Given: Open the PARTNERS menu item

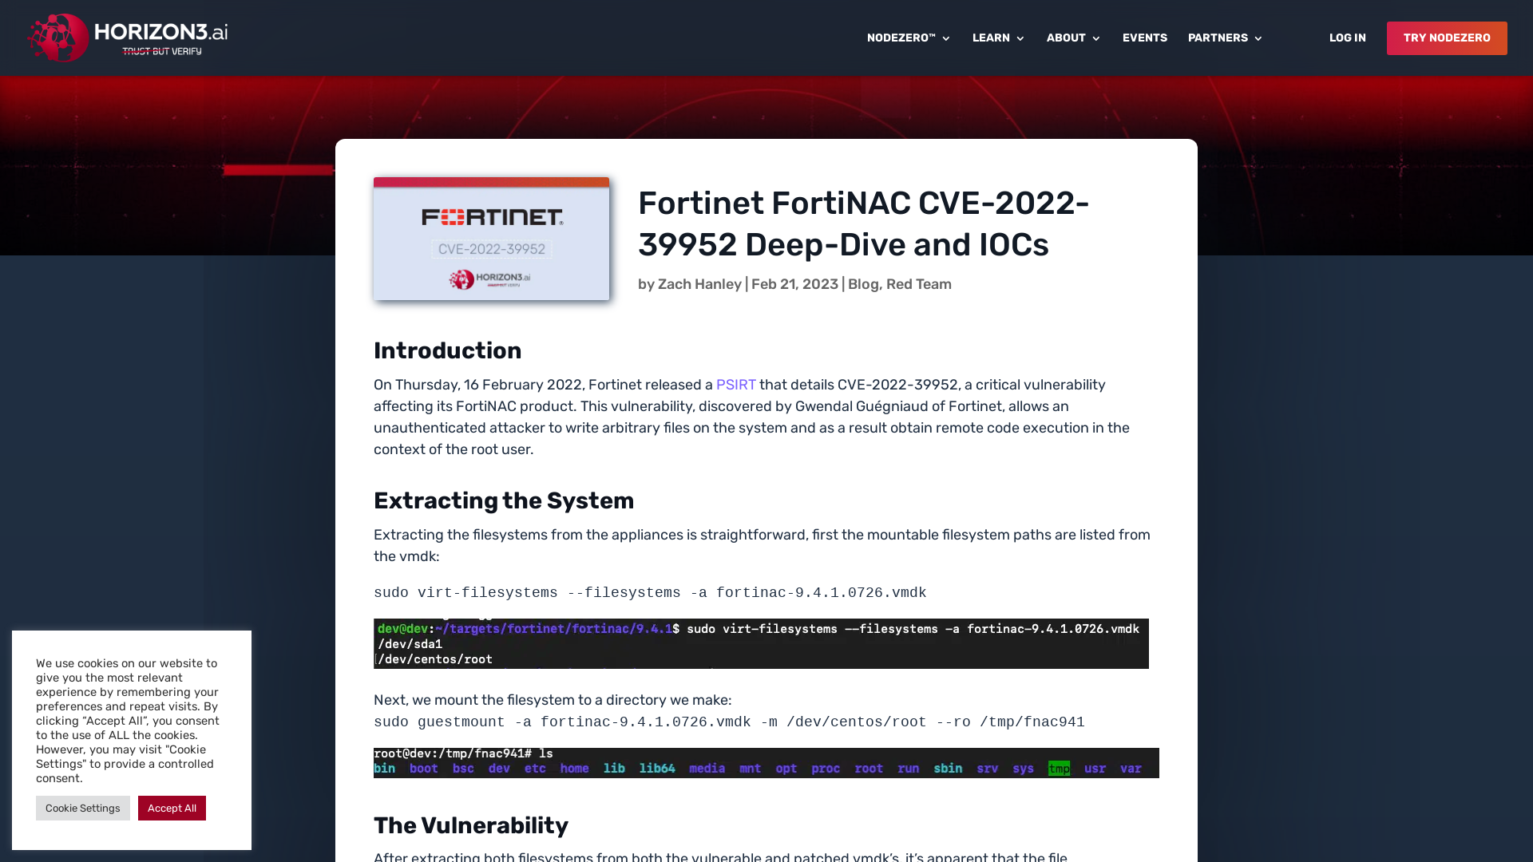Looking at the screenshot, I should [1218, 38].
